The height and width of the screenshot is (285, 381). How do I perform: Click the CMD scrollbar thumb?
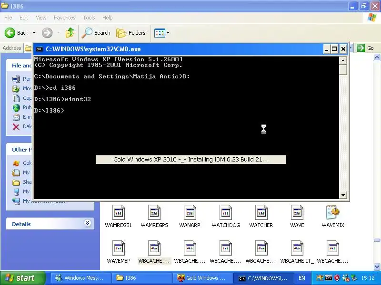[x=343, y=69]
